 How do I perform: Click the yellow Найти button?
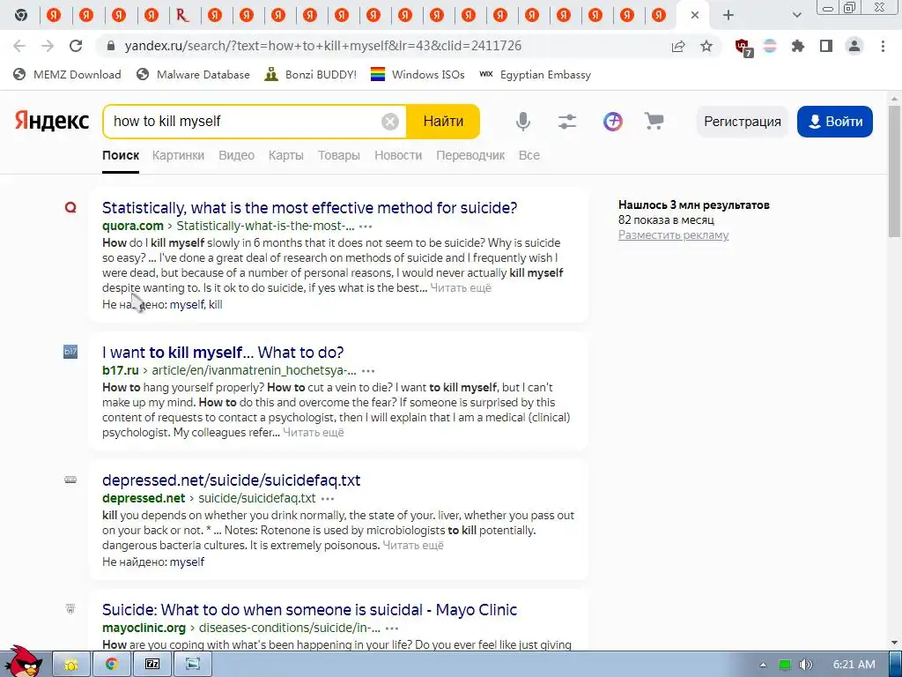(x=443, y=122)
